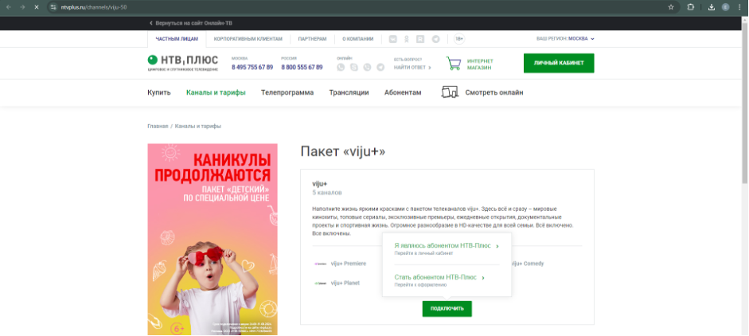Open Viber chat icon under Онлайн
Image resolution: width=749 pixels, height=336 pixels.
[x=367, y=68]
